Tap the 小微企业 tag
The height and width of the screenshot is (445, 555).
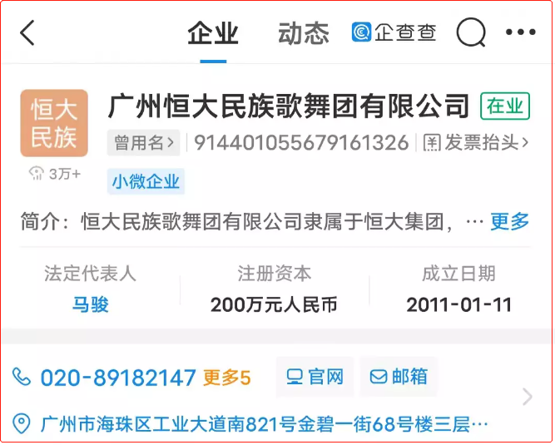(146, 181)
